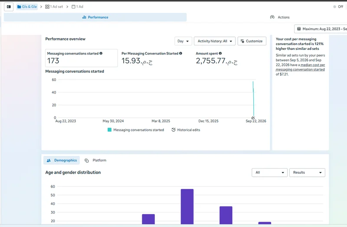Click the calendar icon in date range
This screenshot has height=227, width=347.
[299, 29]
